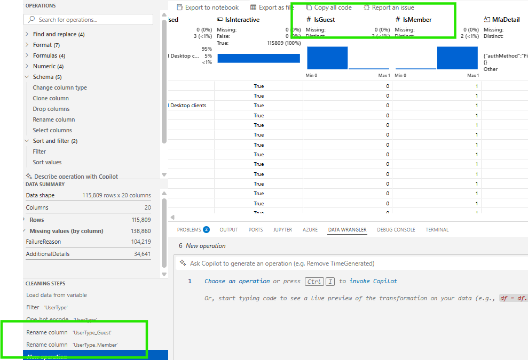Click the IsGuest histogram left bar
This screenshot has width=528, height=360.
pos(327,58)
